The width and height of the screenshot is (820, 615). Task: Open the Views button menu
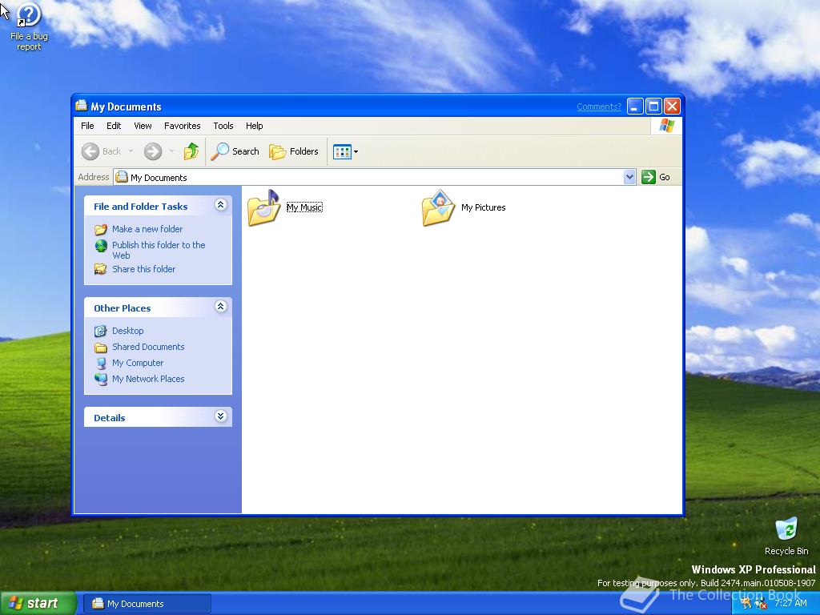click(345, 151)
